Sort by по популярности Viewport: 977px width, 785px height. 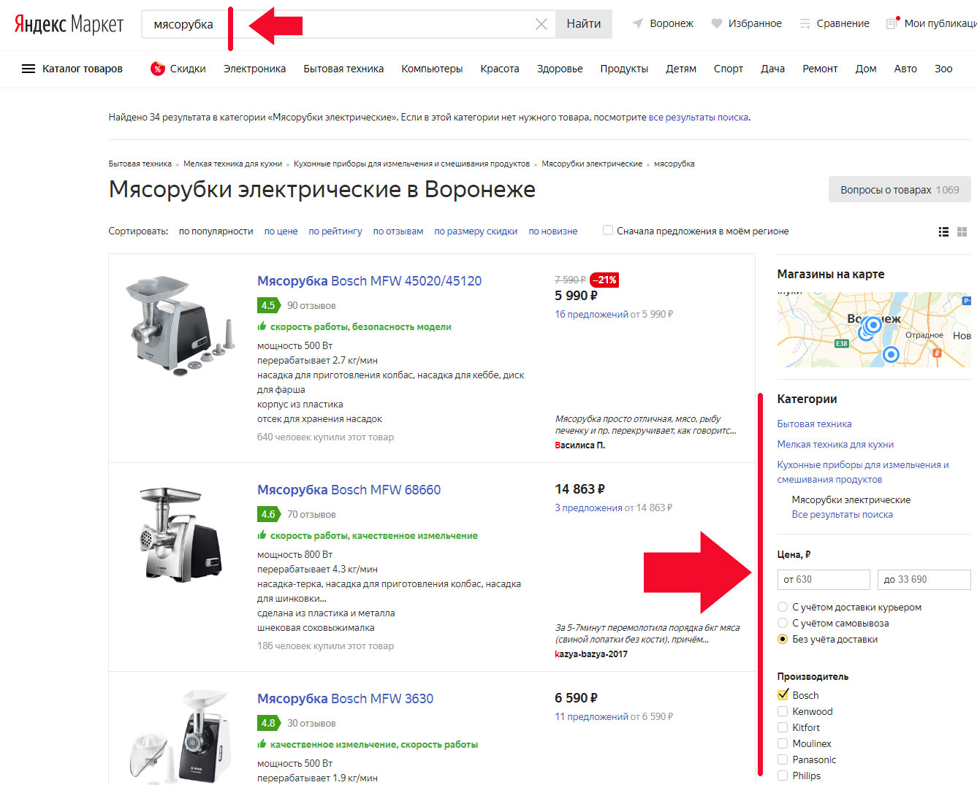pos(216,231)
